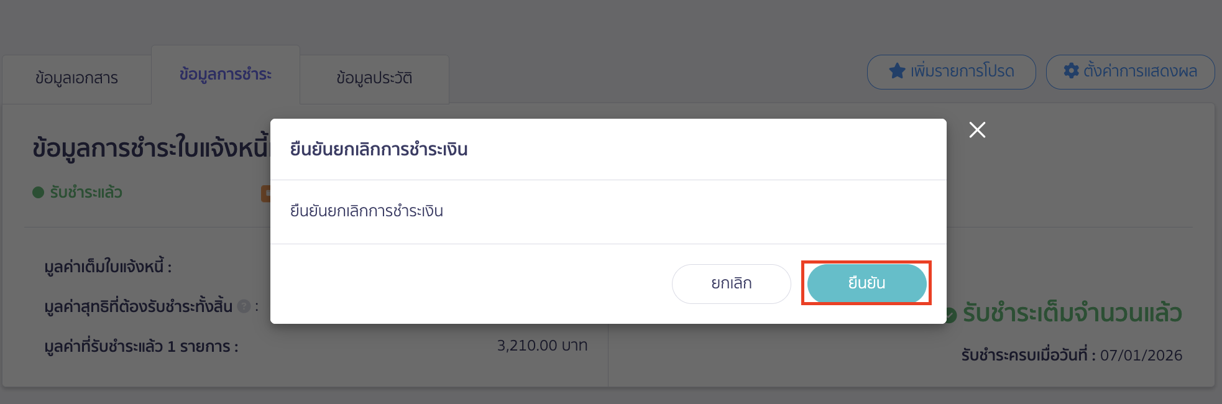This screenshot has width=1222, height=404.
Task: Switch to the ข้อมูลเอกสาร tab
Action: point(76,78)
